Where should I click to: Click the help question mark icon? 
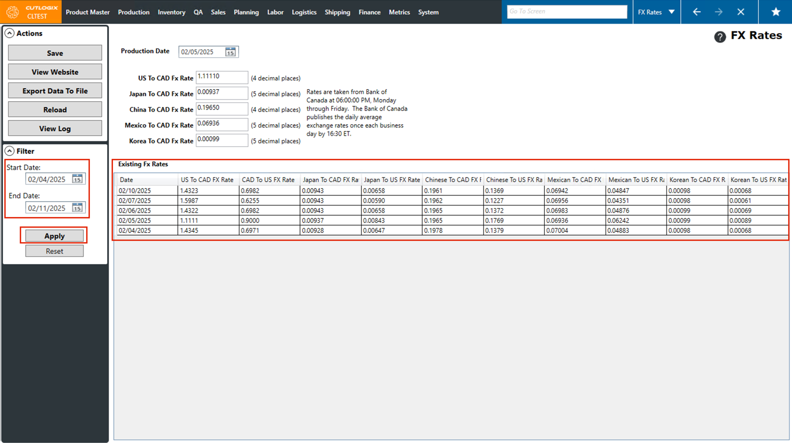coord(720,37)
